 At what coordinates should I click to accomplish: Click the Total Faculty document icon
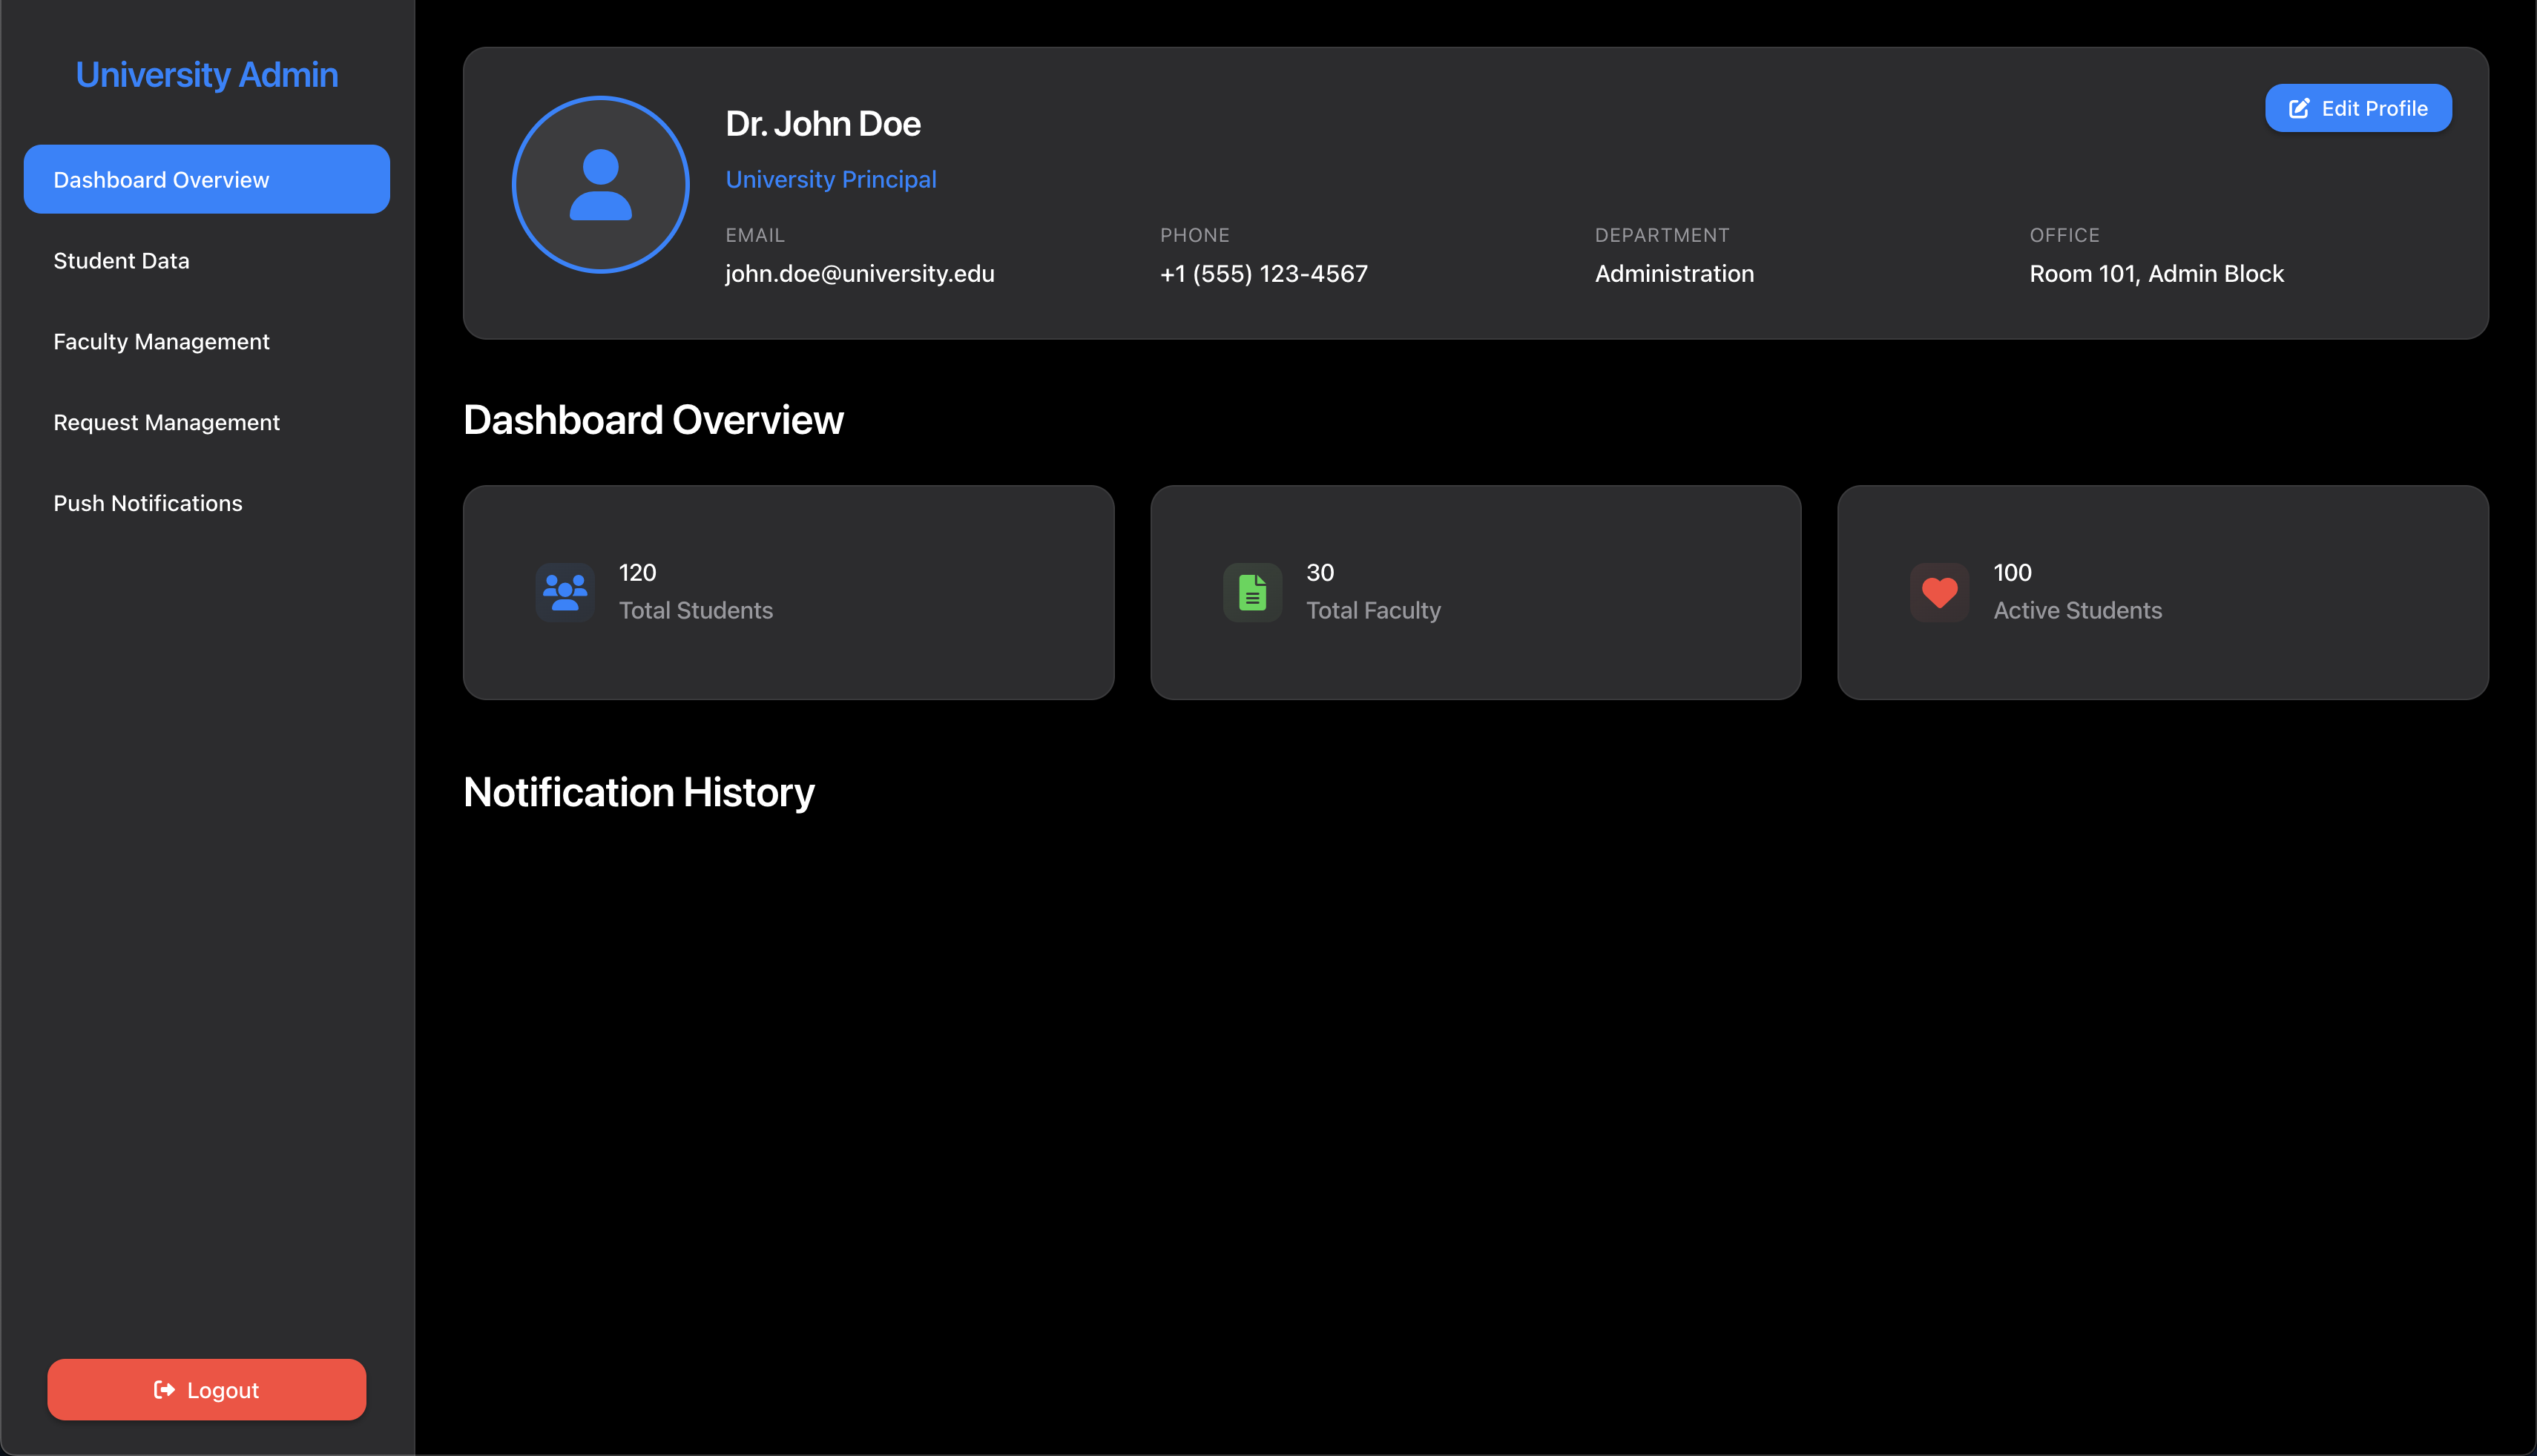click(1252, 592)
